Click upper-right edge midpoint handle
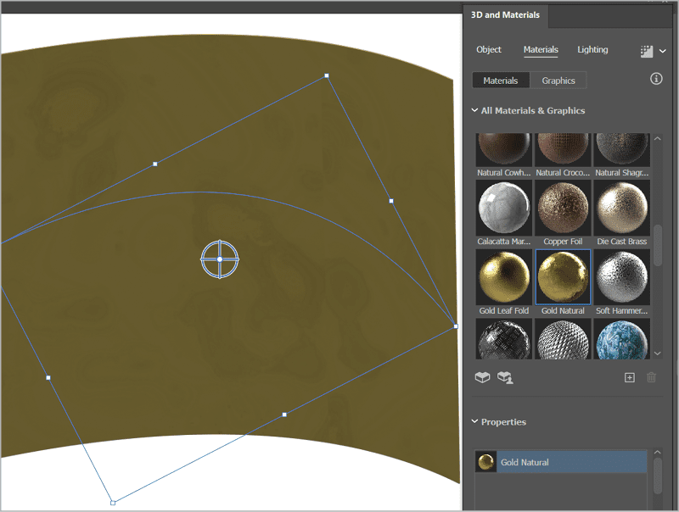Viewport: 679px width, 512px height. tap(391, 201)
